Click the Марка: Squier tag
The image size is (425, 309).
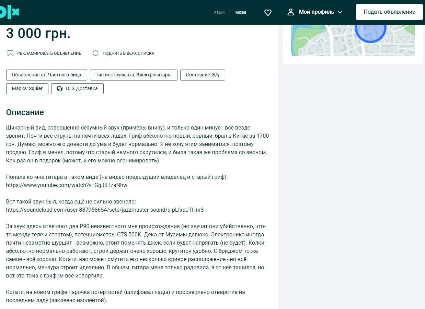(x=27, y=88)
